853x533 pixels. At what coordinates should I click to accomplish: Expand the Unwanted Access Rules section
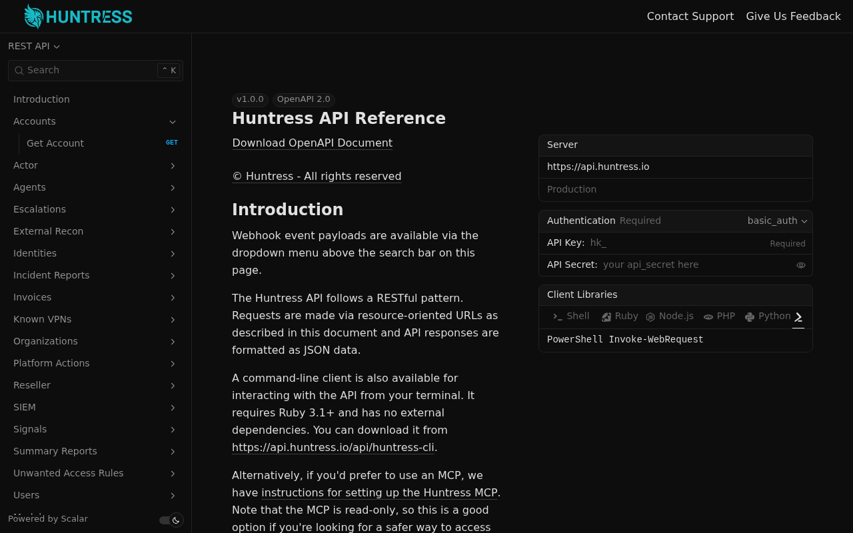coord(173,474)
